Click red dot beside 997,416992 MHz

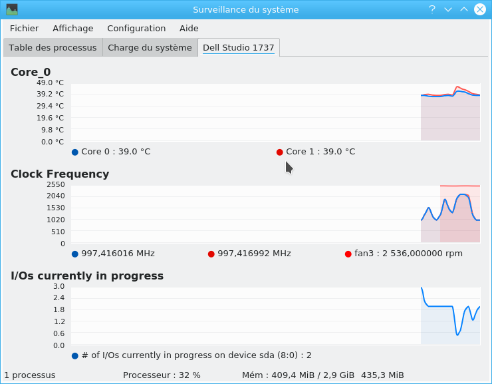[x=211, y=254]
